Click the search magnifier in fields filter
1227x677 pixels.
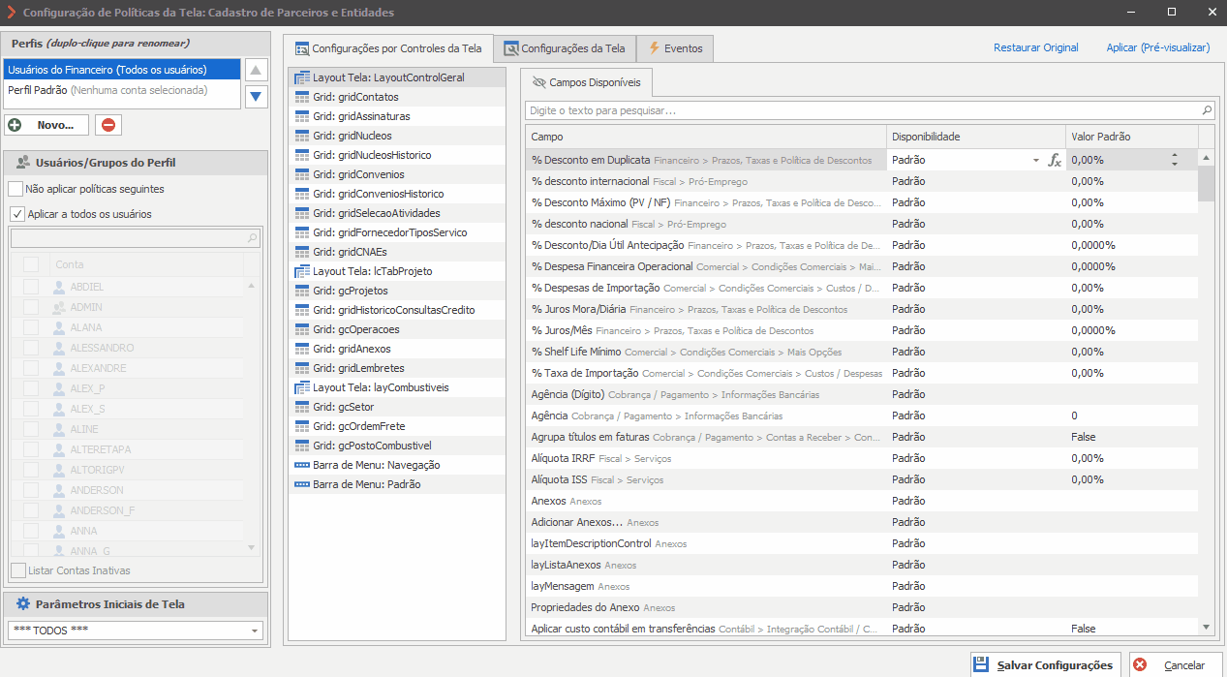point(1207,110)
